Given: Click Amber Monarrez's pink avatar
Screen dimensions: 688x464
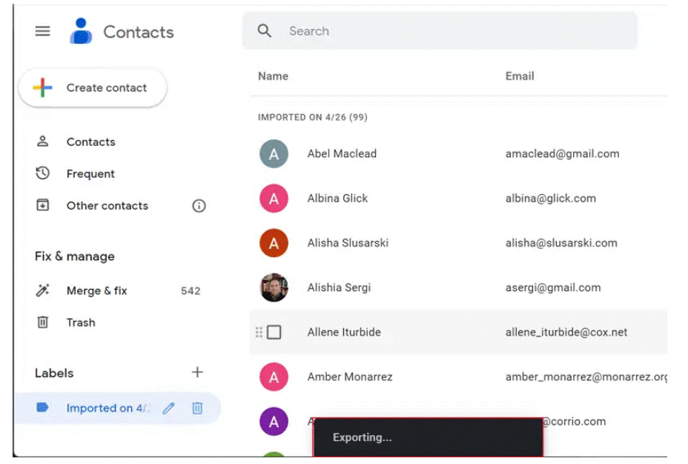Looking at the screenshot, I should (x=274, y=377).
